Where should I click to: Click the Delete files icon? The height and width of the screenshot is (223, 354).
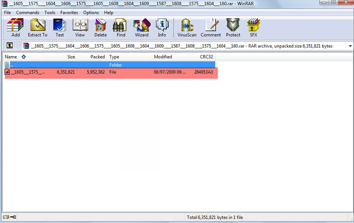click(x=100, y=28)
